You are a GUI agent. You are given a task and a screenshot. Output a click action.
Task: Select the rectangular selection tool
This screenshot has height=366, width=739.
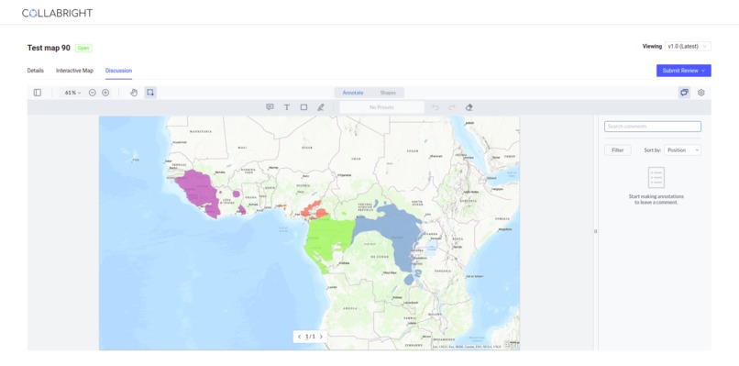click(150, 93)
